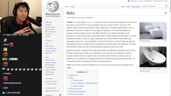Follow the genitalia link
Viewport: 171px width, 96px height.
pyautogui.click(x=96, y=25)
